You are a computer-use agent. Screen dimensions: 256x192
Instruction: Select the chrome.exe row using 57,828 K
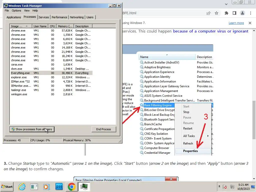tap(51, 30)
